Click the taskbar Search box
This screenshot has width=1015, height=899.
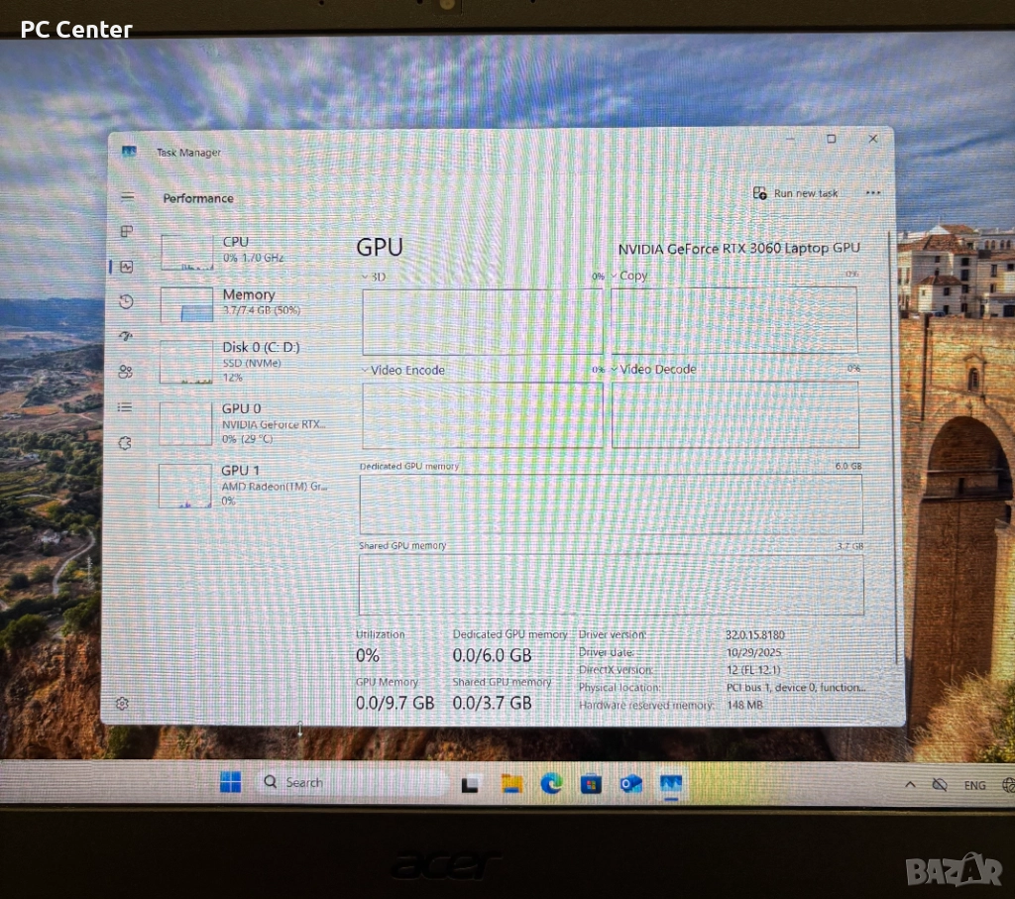click(x=349, y=782)
